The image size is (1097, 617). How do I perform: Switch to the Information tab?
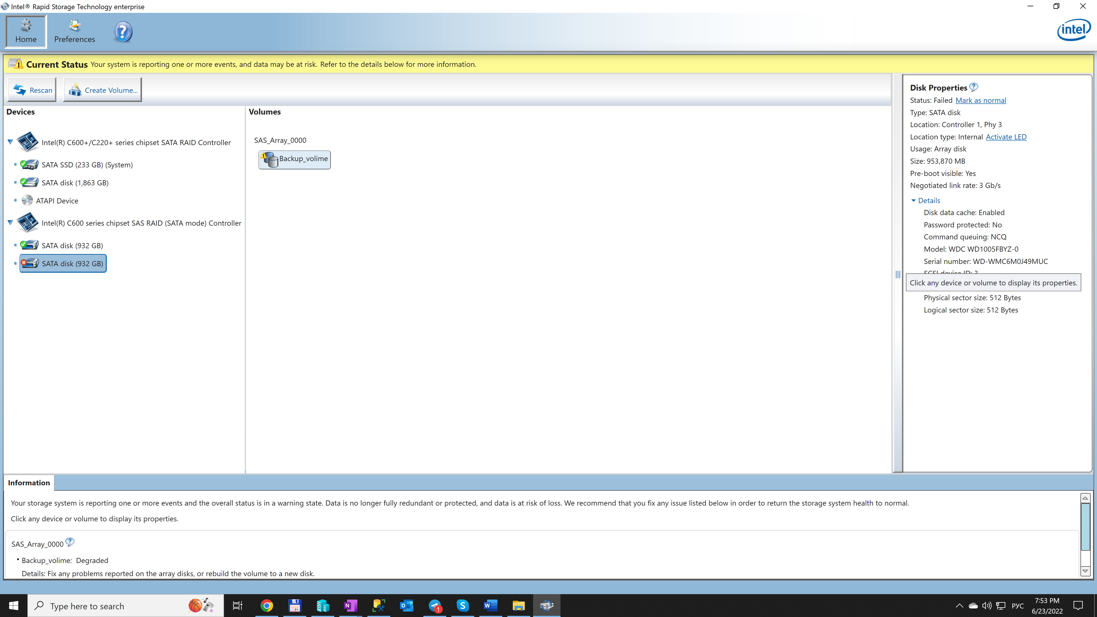tap(29, 482)
